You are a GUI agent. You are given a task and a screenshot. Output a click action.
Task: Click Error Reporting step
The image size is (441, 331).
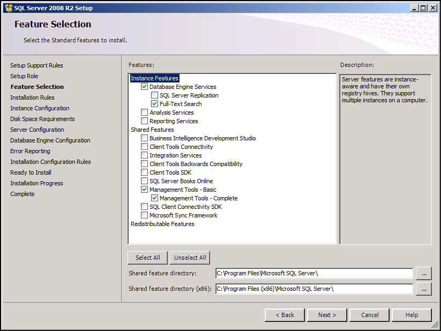30,151
